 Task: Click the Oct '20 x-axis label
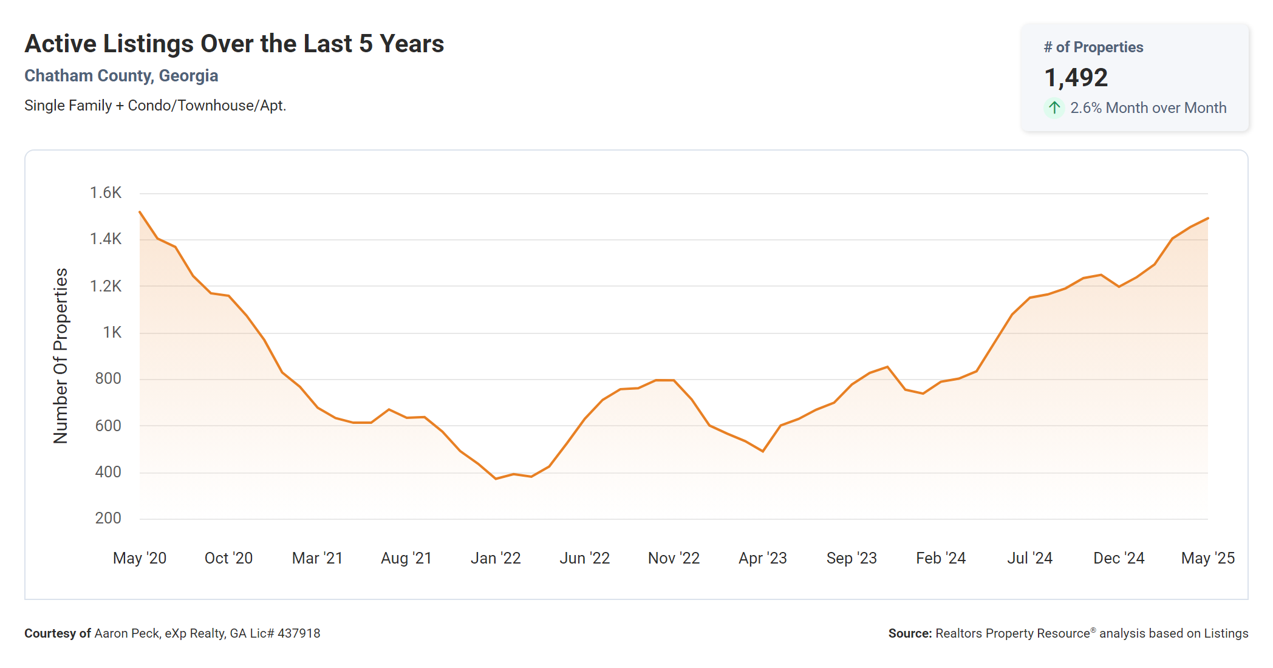pyautogui.click(x=228, y=558)
